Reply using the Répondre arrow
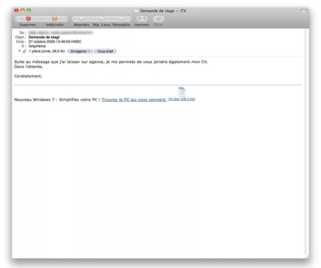 (82, 18)
